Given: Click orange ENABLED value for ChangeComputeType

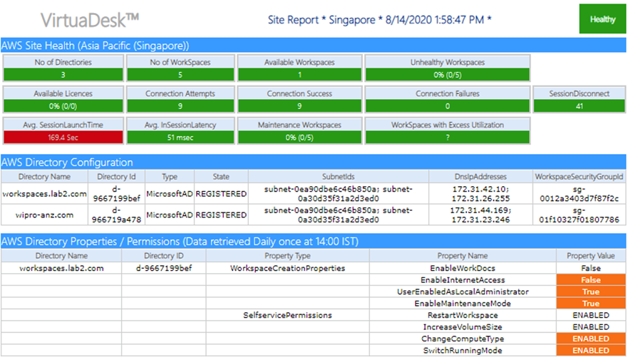Looking at the screenshot, I should pyautogui.click(x=591, y=339).
